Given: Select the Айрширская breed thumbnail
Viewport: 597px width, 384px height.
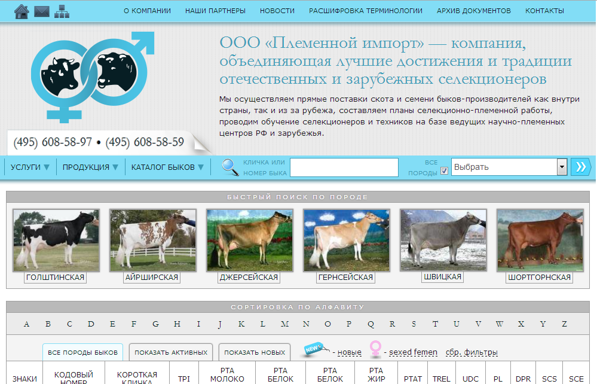Looking at the screenshot, I should [x=152, y=240].
